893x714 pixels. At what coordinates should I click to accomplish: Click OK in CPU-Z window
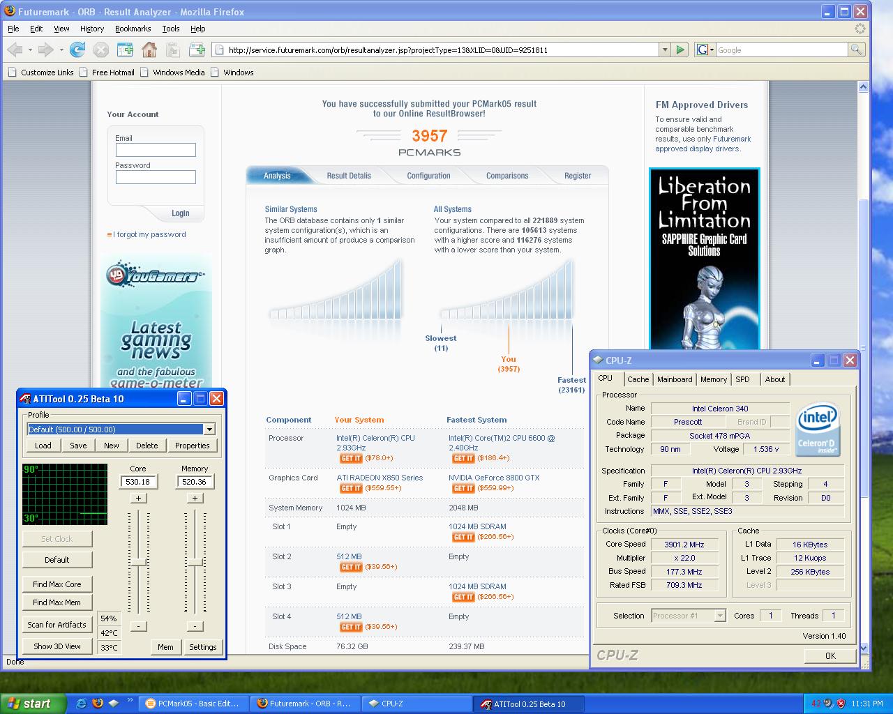830,655
